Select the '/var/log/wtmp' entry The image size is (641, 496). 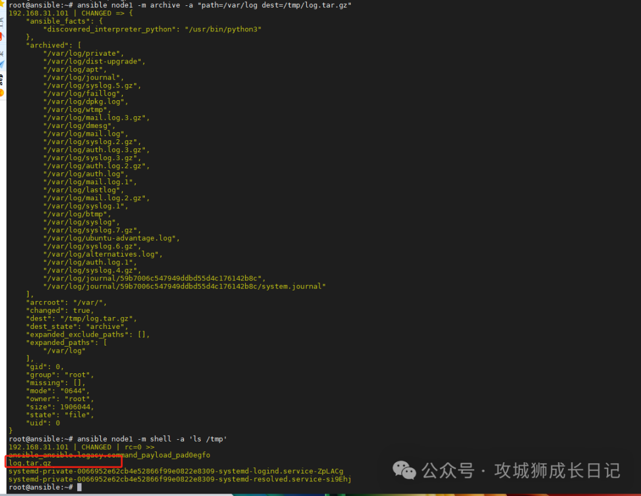coord(77,110)
